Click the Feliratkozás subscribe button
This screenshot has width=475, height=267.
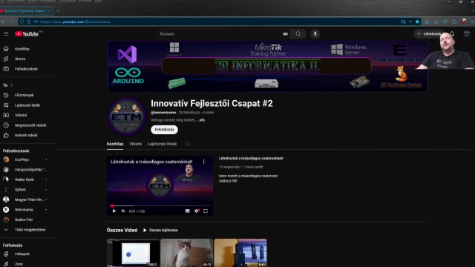pyautogui.click(x=164, y=130)
